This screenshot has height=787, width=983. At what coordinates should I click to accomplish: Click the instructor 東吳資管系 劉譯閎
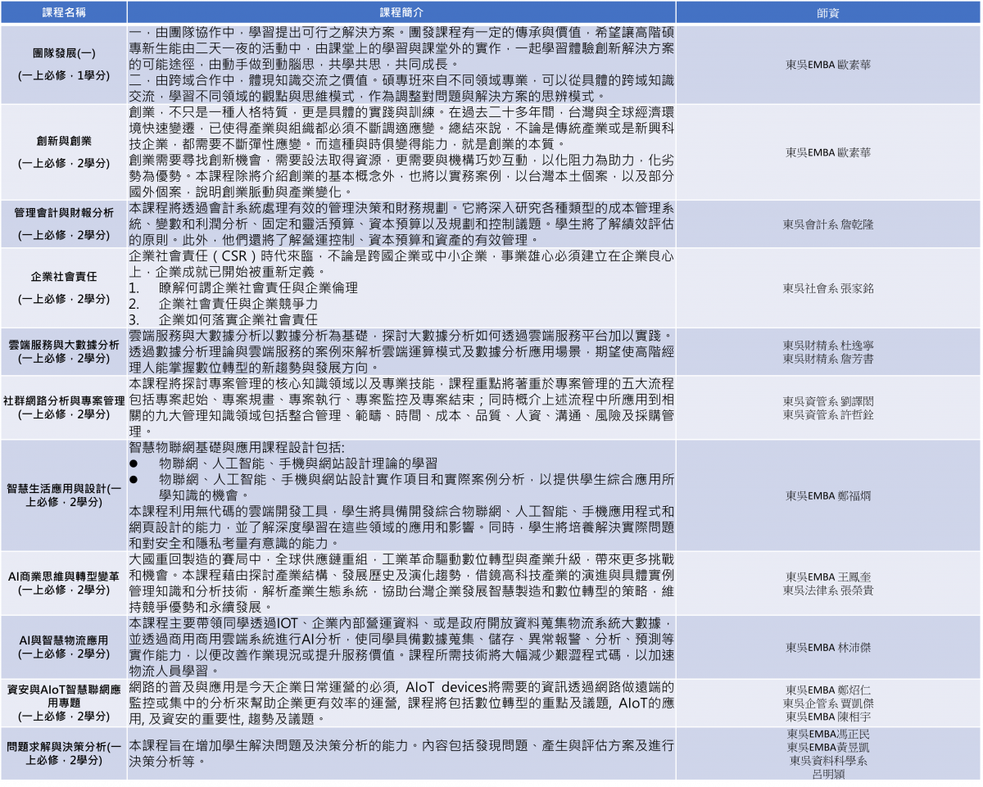click(828, 401)
